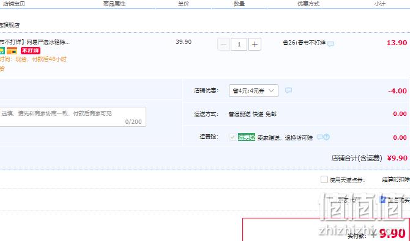
Task: Click 卖家赠送，退换货可赔 text
Action: 285,137
